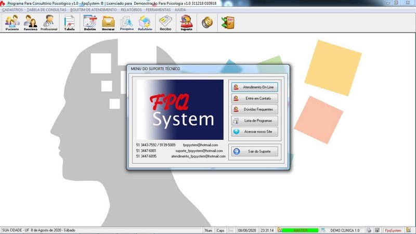Open the TABELA DE CONSULTAS menu
416x234 pixels.
[46, 10]
